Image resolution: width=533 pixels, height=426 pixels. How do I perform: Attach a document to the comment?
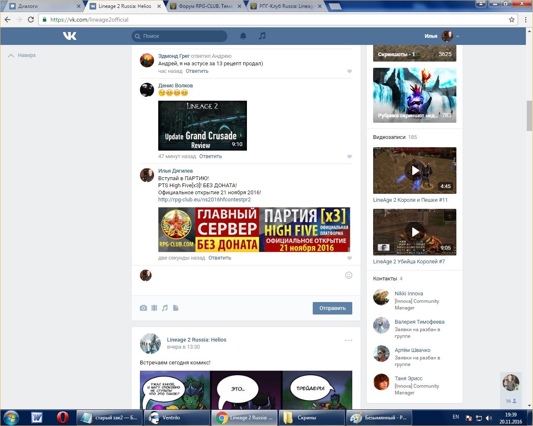(x=176, y=308)
